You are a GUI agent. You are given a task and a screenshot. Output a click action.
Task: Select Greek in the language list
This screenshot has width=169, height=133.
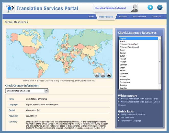[x=139, y=68]
